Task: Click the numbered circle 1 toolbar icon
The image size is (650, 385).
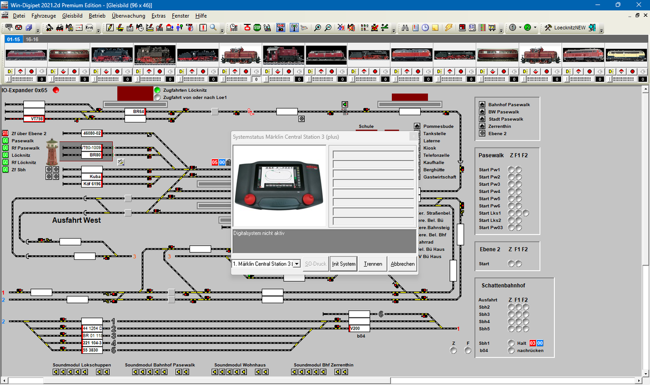Action: coord(512,27)
